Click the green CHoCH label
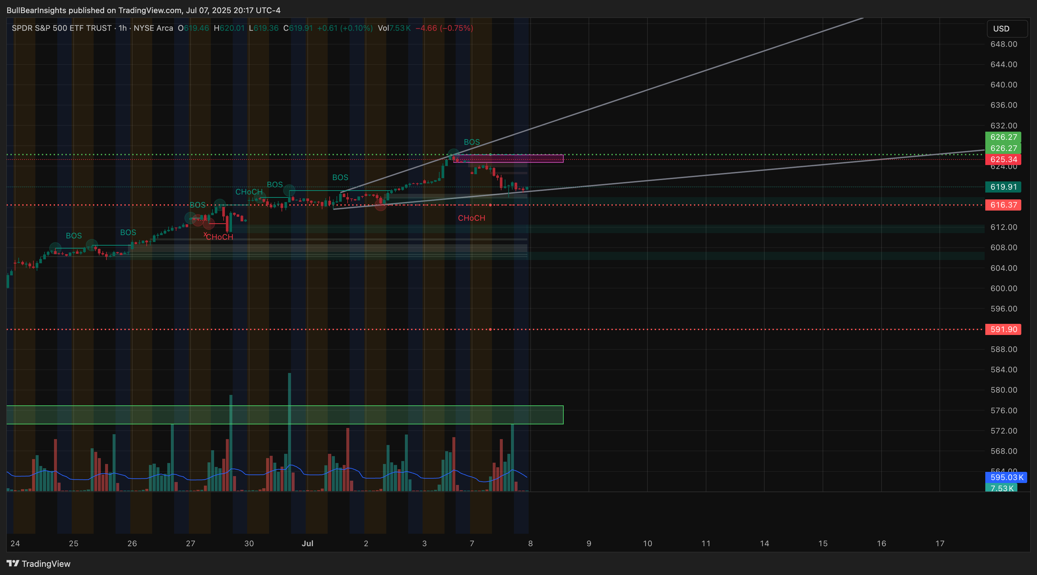The width and height of the screenshot is (1037, 575). (249, 192)
